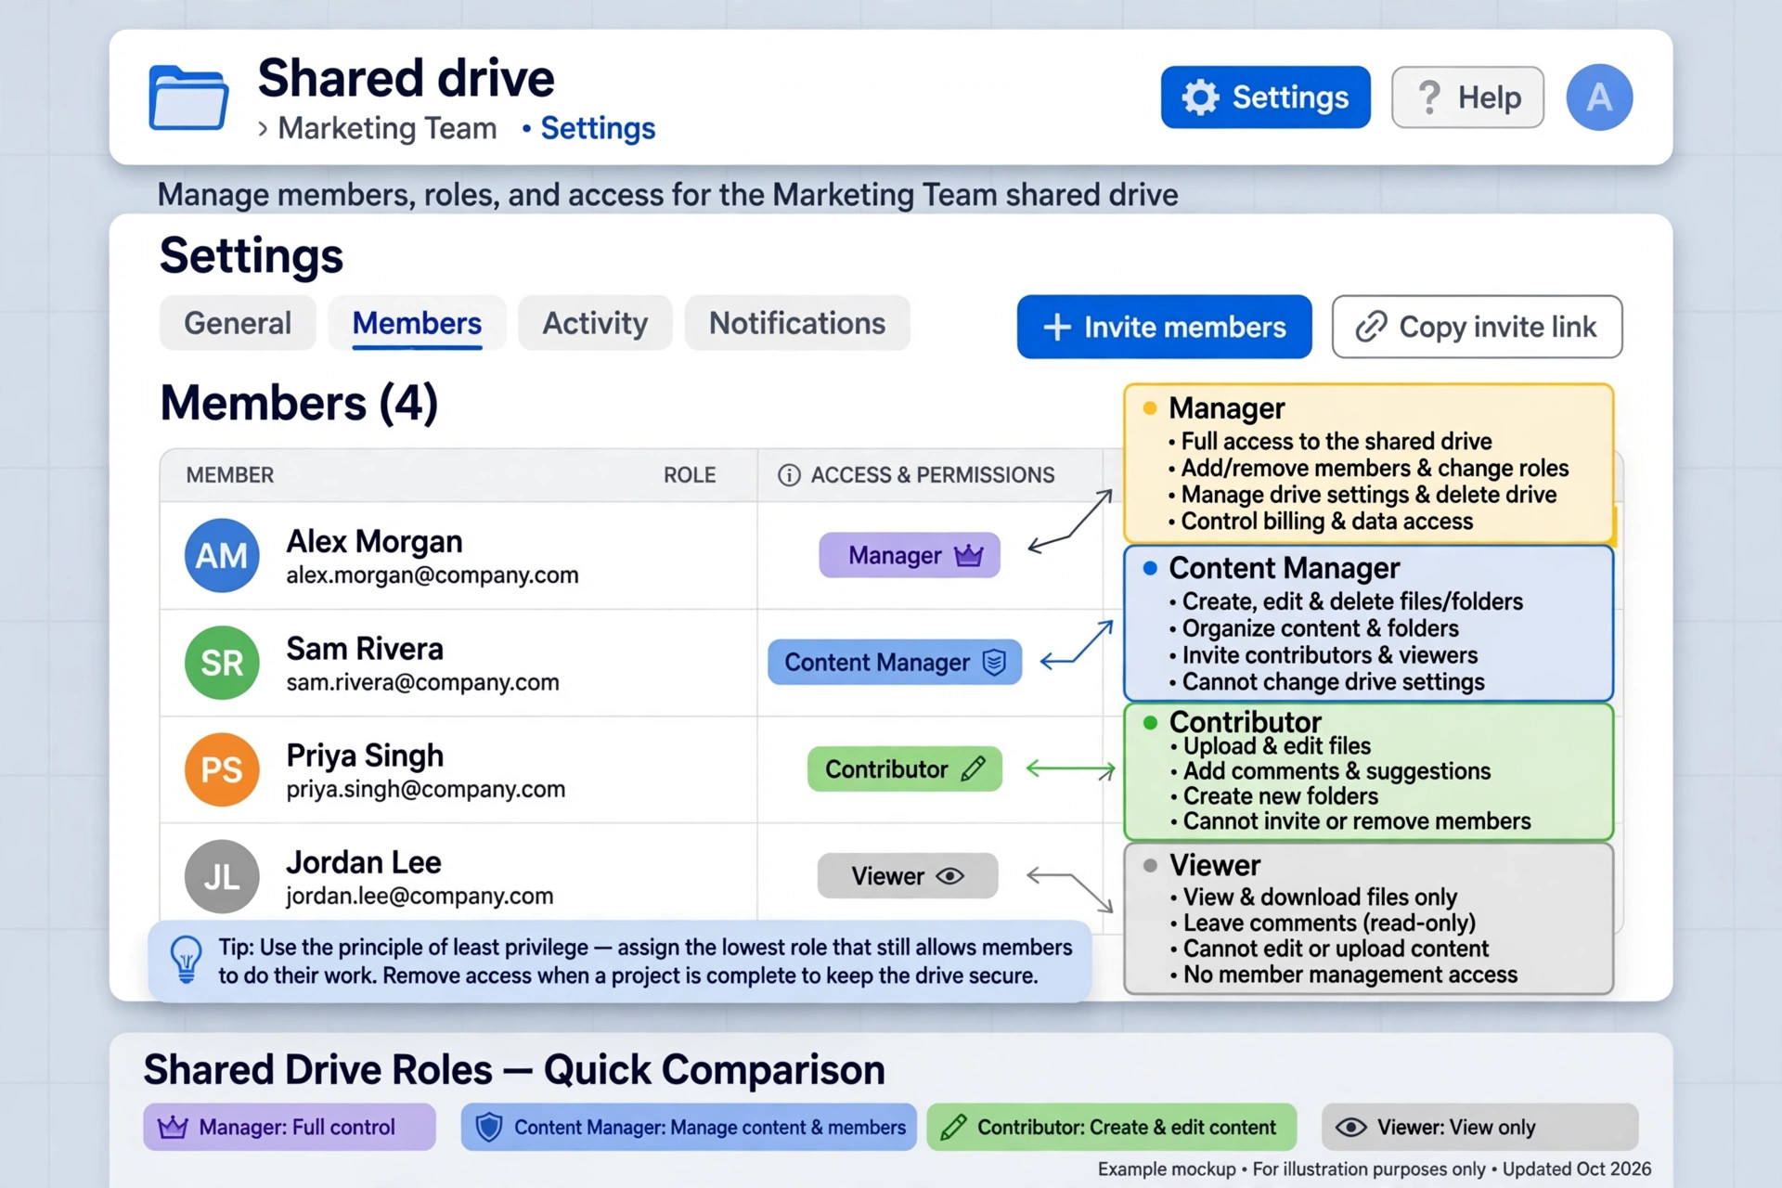This screenshot has height=1188, width=1782.
Task: Click the lightbulb tip icon
Action: (x=187, y=960)
